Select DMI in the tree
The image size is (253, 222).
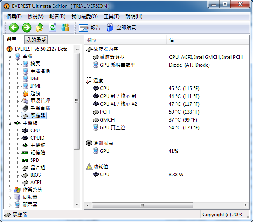[x=35, y=79]
